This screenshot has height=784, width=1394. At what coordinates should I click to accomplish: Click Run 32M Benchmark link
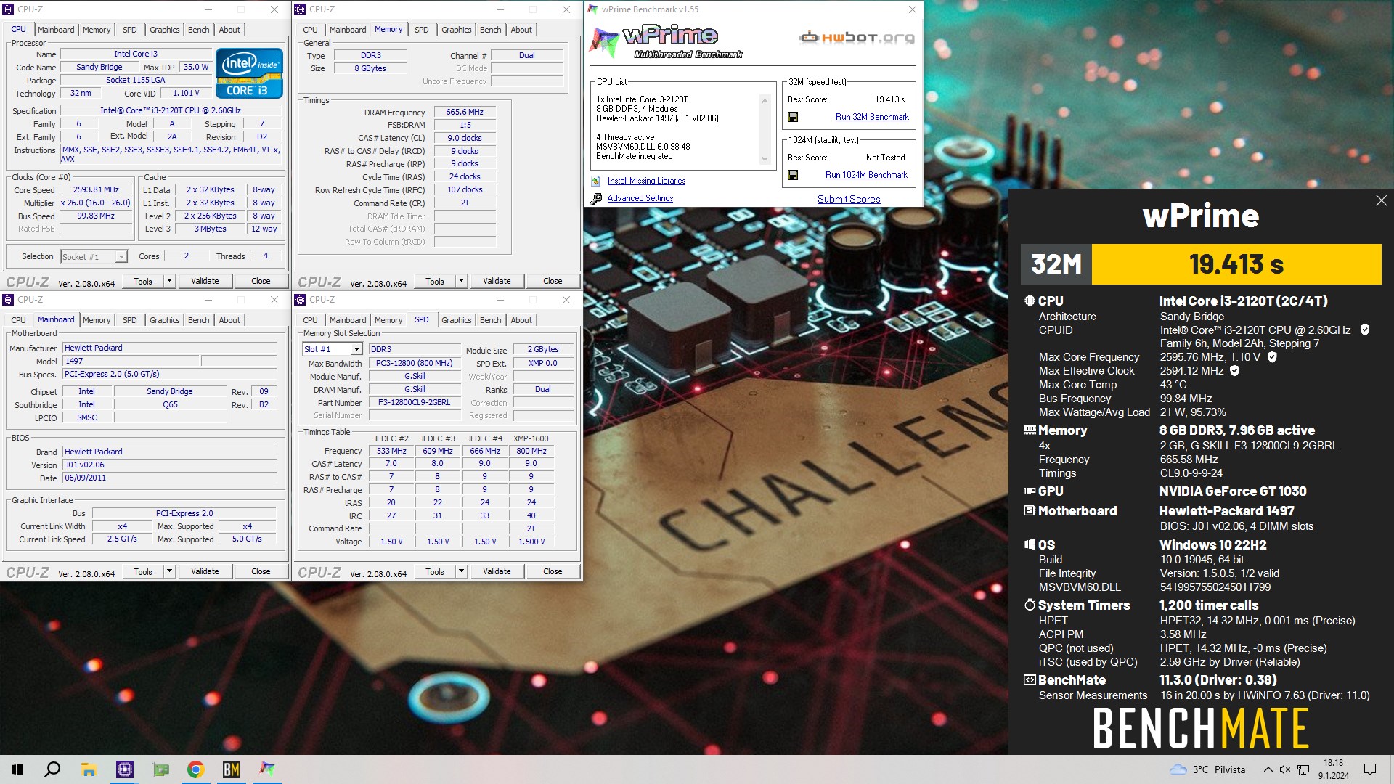[x=872, y=117]
